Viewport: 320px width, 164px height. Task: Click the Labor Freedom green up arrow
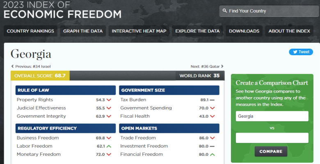point(109,146)
